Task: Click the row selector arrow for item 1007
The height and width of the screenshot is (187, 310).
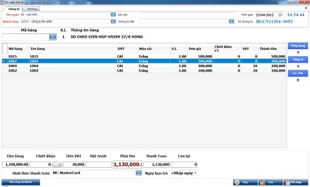Action: [x=4, y=61]
